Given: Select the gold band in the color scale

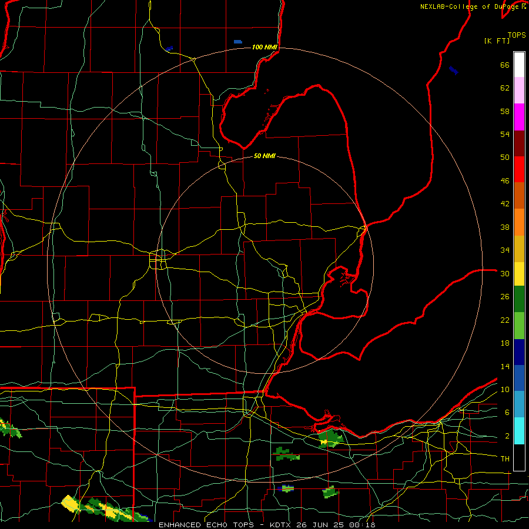Looking at the screenshot, I should click(519, 249).
